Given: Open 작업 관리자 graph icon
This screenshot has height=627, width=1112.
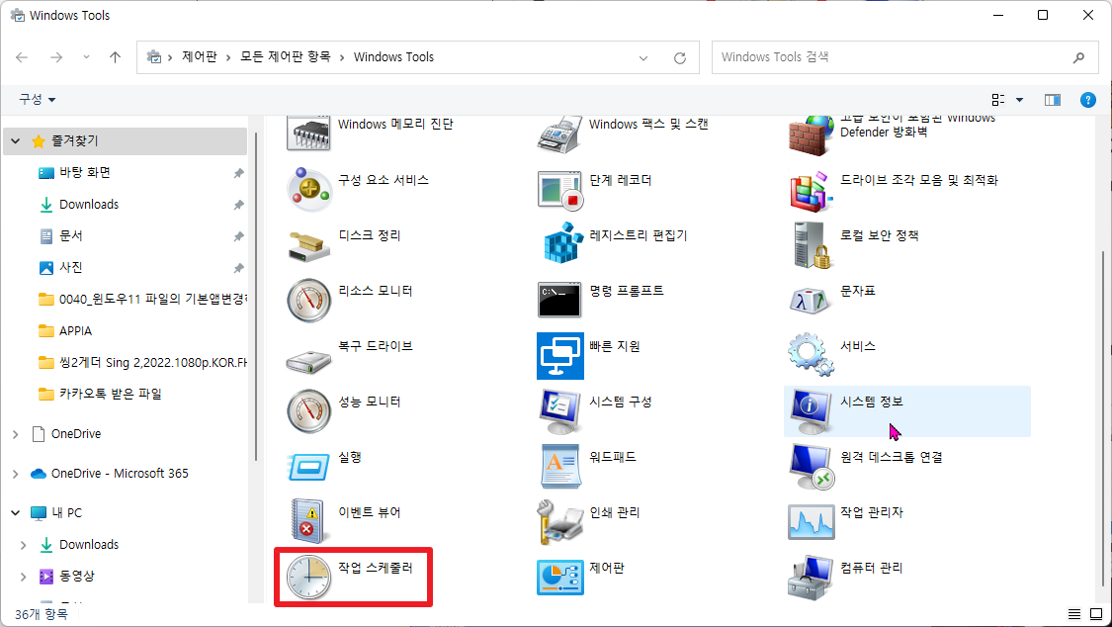Looking at the screenshot, I should click(811, 522).
